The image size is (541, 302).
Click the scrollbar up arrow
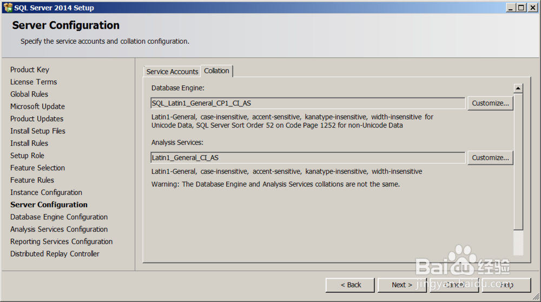(518, 89)
